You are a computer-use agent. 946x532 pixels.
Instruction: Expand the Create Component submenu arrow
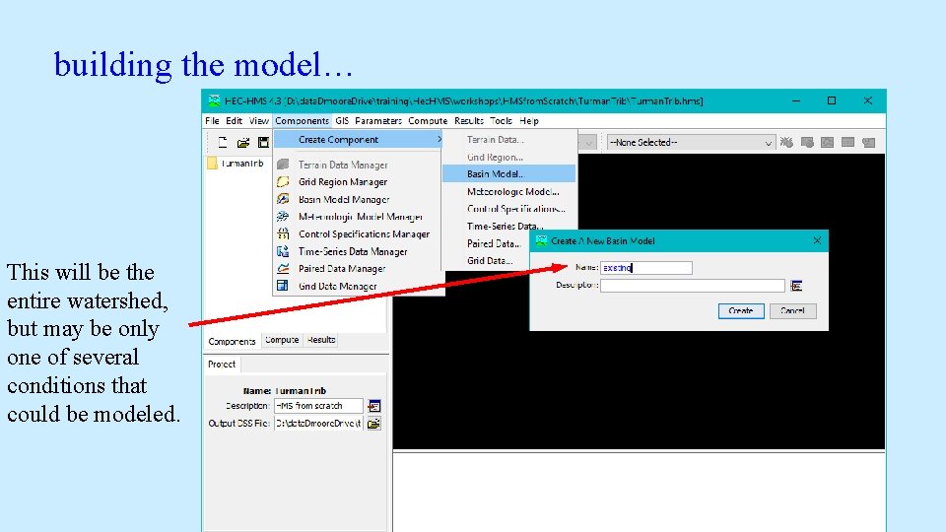click(439, 139)
